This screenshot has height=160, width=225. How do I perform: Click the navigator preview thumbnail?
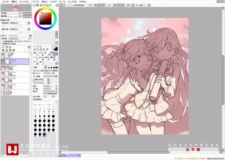(x=16, y=8)
